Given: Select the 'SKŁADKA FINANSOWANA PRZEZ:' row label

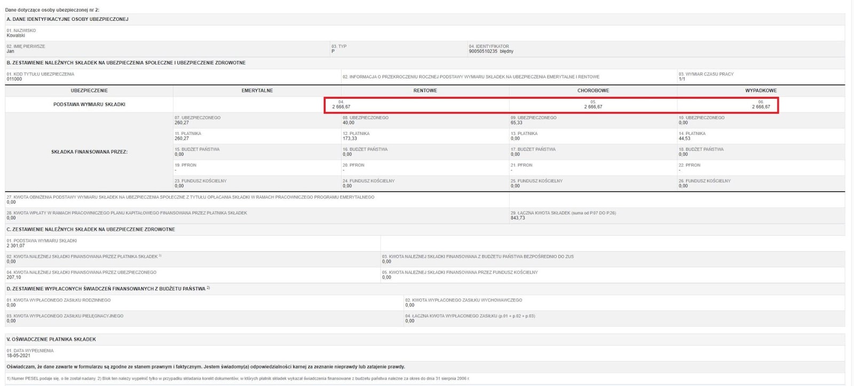Looking at the screenshot, I should 89,152.
